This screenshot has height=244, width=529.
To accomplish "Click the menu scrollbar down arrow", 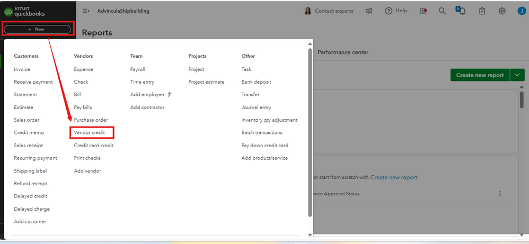I will click(310, 234).
